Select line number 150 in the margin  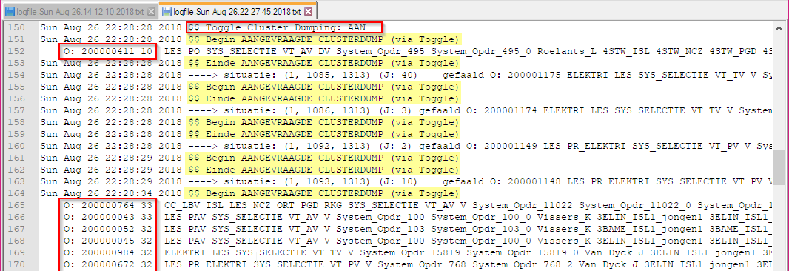click(x=16, y=27)
